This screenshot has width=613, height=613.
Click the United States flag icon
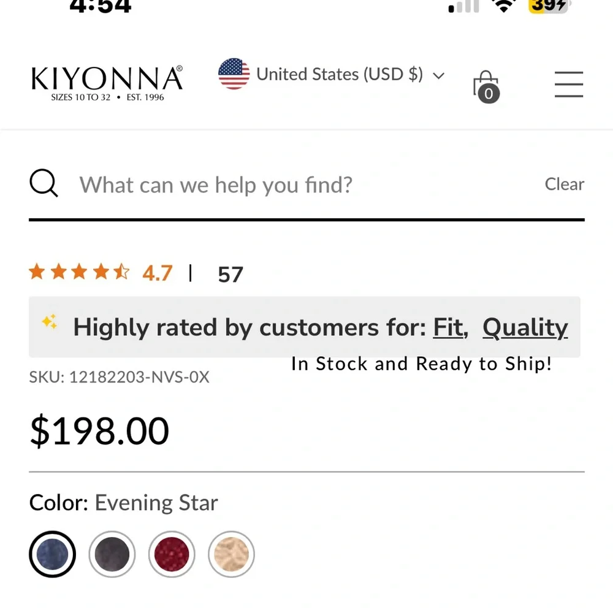pos(234,74)
